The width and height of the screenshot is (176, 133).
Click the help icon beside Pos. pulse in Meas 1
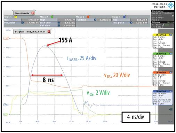pos(23,23)
